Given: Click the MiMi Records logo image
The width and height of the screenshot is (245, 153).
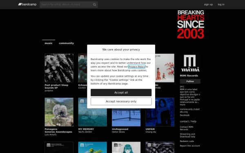Looking at the screenshot, I should click(190, 63).
